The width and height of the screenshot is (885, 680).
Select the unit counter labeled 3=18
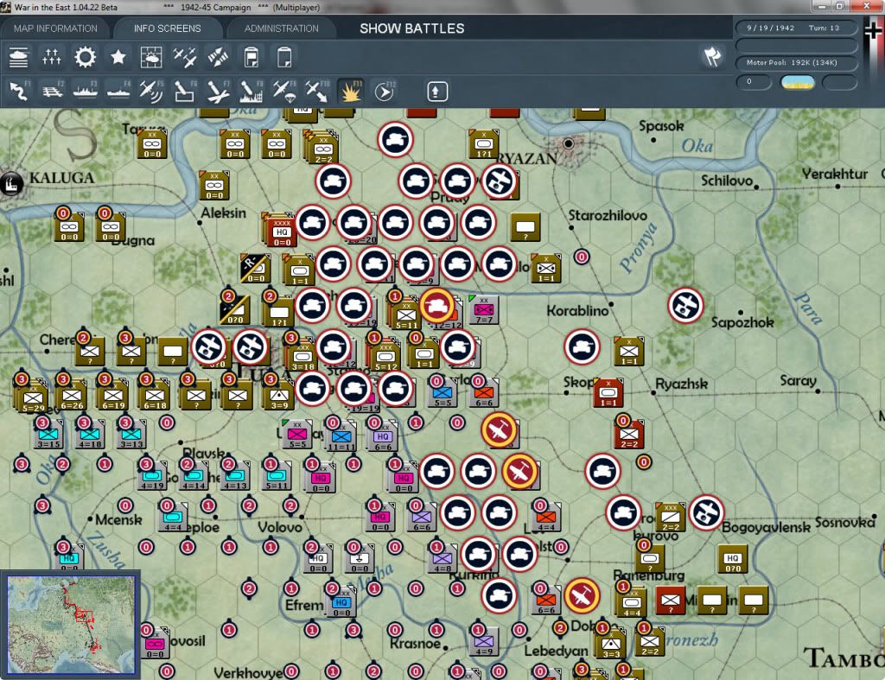[303, 358]
